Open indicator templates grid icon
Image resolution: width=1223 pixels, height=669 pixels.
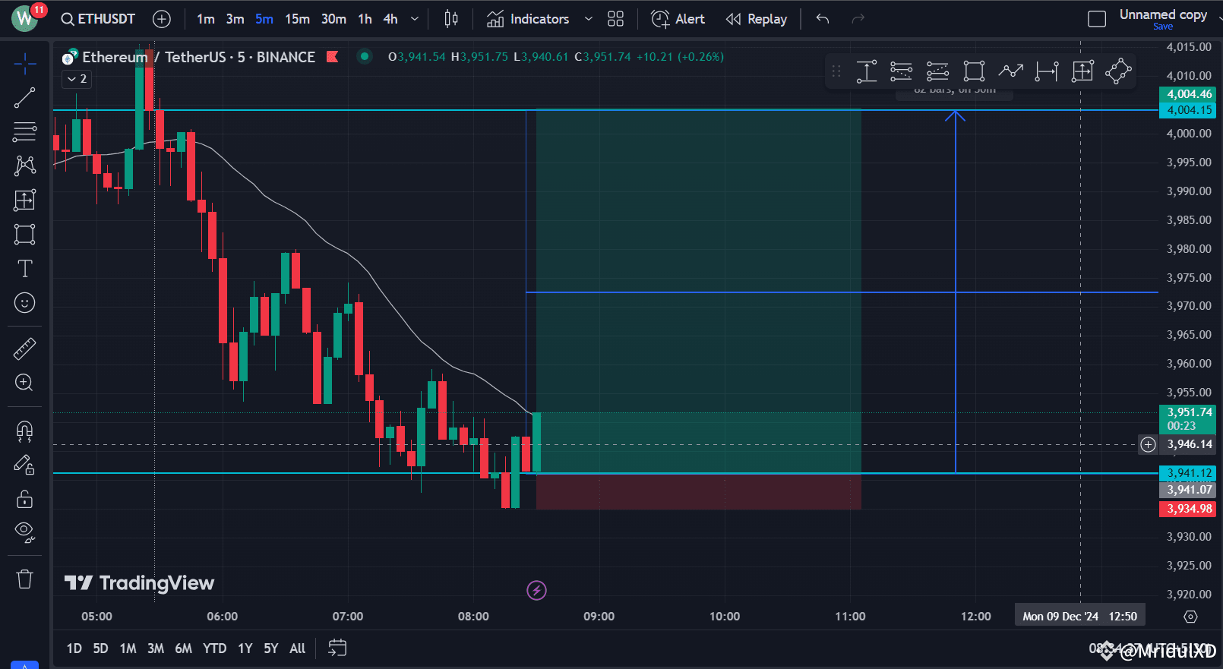click(x=616, y=19)
